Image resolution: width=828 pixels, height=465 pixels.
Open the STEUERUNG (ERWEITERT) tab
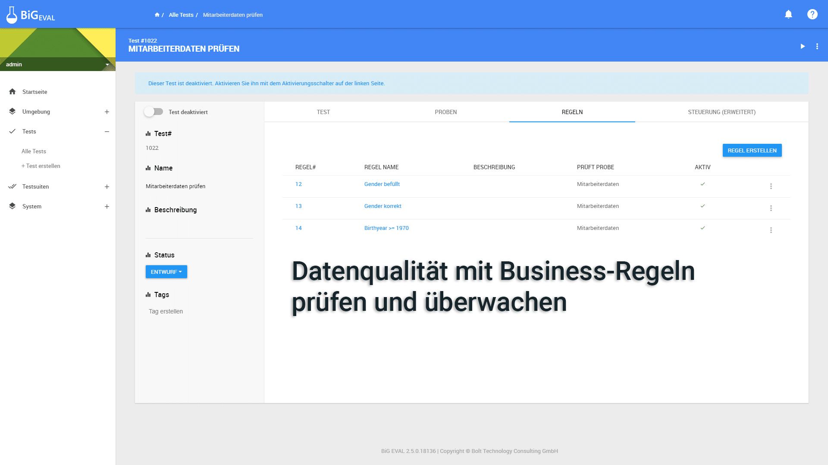pyautogui.click(x=721, y=112)
